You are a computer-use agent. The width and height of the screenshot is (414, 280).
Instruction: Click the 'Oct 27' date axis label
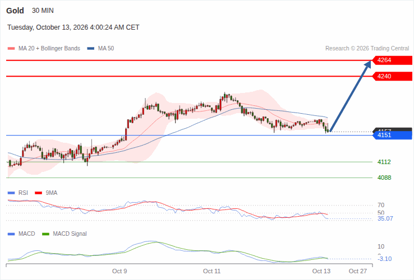(x=358, y=271)
